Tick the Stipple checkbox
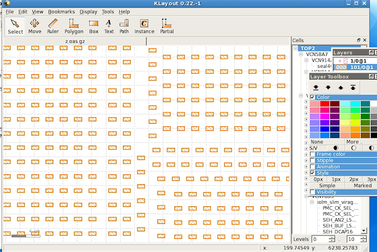Image resolution: width=377 pixels, height=252 pixels. 312,161
